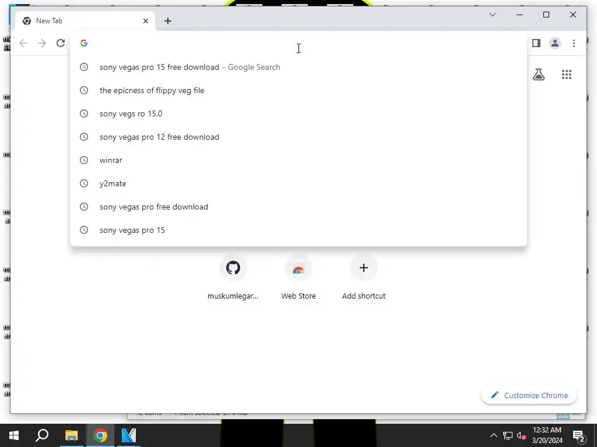The width and height of the screenshot is (597, 447).
Task: Click the clock icon beside 'winrar'
Action: [x=84, y=160]
